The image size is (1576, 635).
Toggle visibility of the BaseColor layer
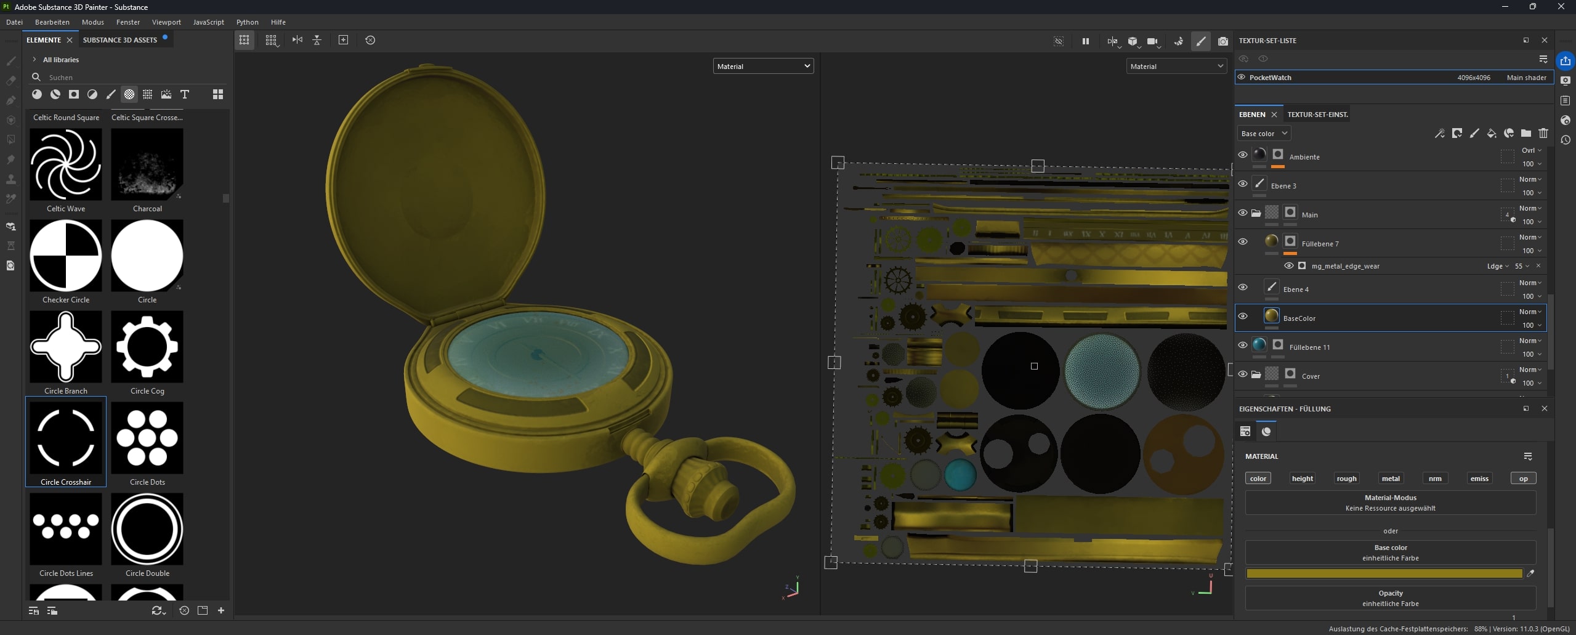pyautogui.click(x=1243, y=317)
